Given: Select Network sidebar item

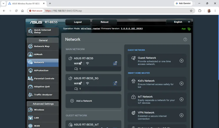Looking at the screenshot, I should [x=43, y=63].
